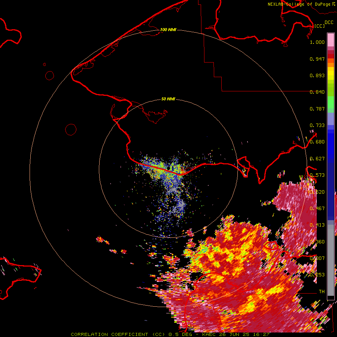Click the pink top segment of the color bar
This screenshot has width=337, height=337.
pyautogui.click(x=331, y=40)
